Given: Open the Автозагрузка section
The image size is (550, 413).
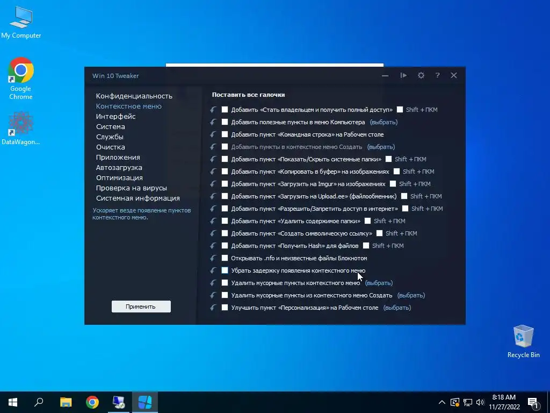Looking at the screenshot, I should click(119, 168).
